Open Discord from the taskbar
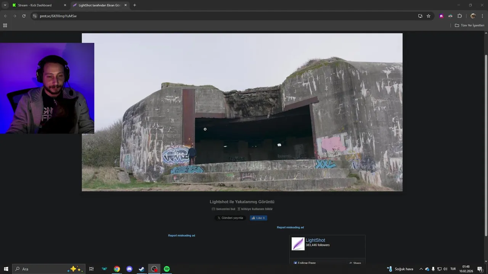Image resolution: width=488 pixels, height=274 pixels. pyautogui.click(x=129, y=269)
